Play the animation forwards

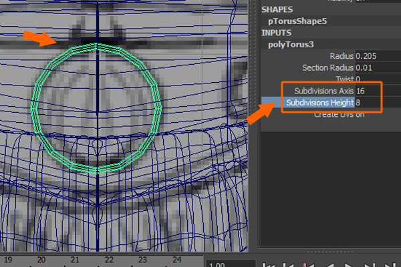point(348,265)
